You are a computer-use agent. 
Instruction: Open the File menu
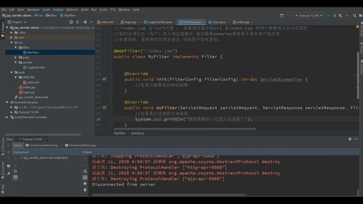click(x=4, y=10)
